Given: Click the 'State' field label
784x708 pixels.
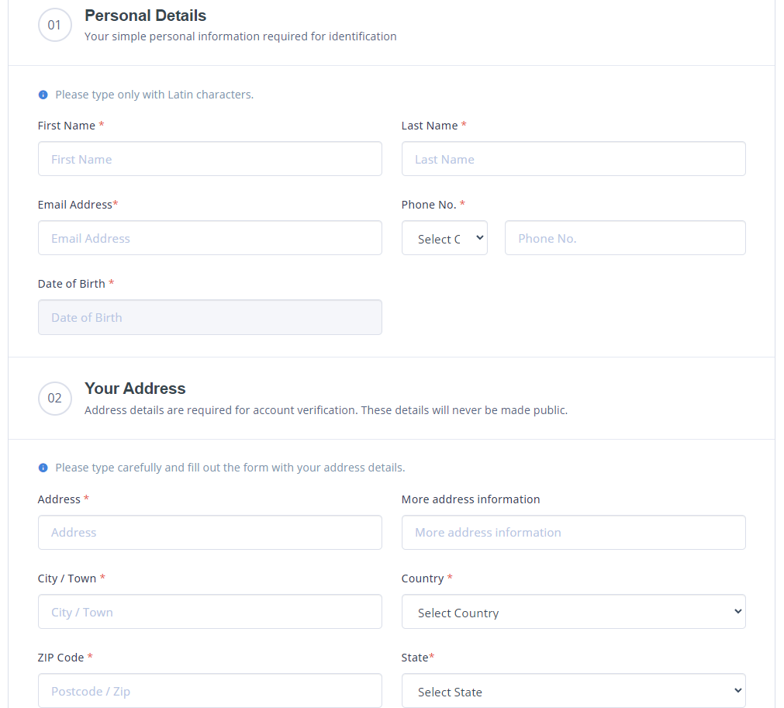Looking at the screenshot, I should click(x=415, y=658).
